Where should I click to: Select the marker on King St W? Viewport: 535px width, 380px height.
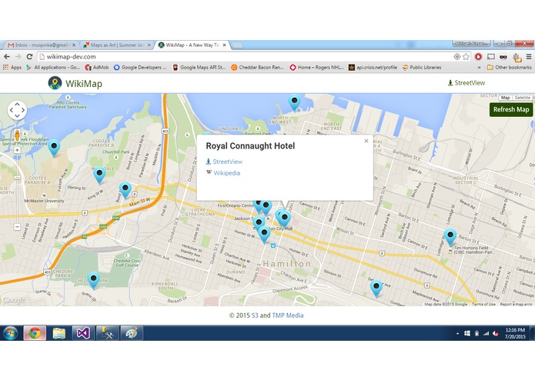pos(125,190)
